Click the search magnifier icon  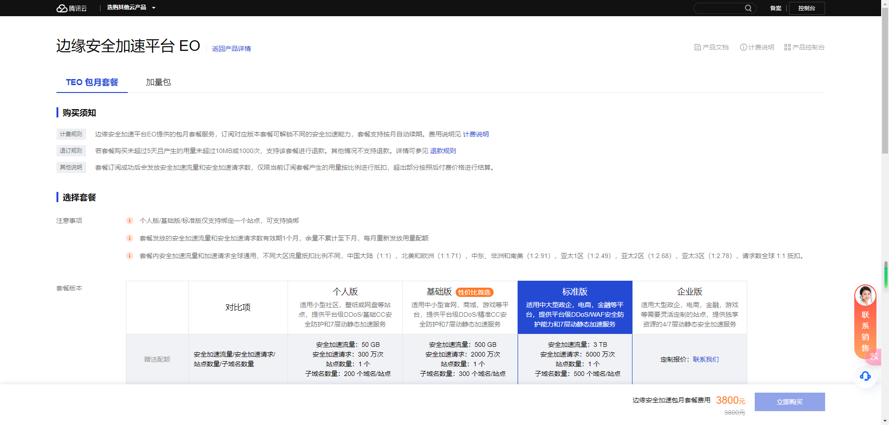pyautogui.click(x=748, y=8)
